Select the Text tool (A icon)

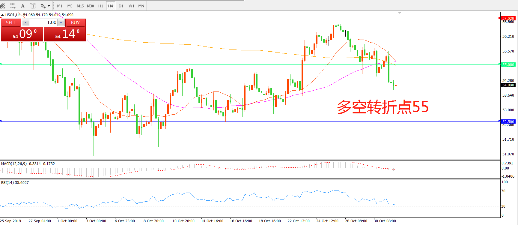click(23, 6)
